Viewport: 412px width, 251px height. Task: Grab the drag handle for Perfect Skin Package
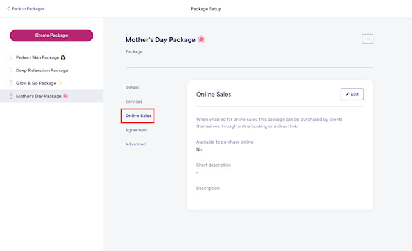click(11, 57)
